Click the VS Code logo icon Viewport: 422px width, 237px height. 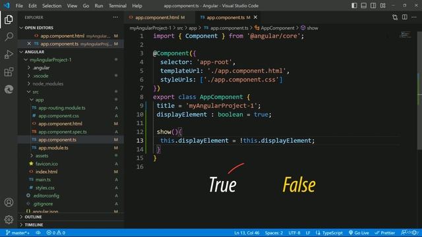(7, 5)
